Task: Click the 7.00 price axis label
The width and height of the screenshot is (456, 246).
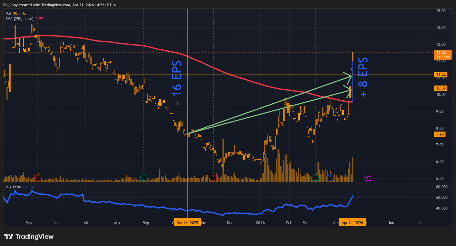Action: (x=440, y=145)
